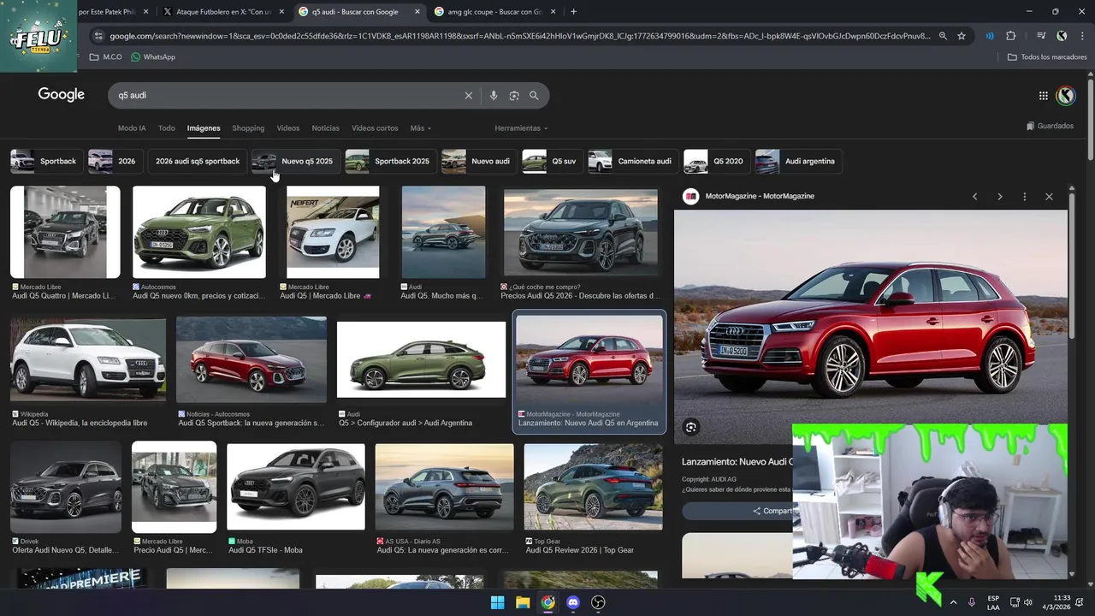
Task: Filter by Q5 suv chip
Action: [553, 161]
